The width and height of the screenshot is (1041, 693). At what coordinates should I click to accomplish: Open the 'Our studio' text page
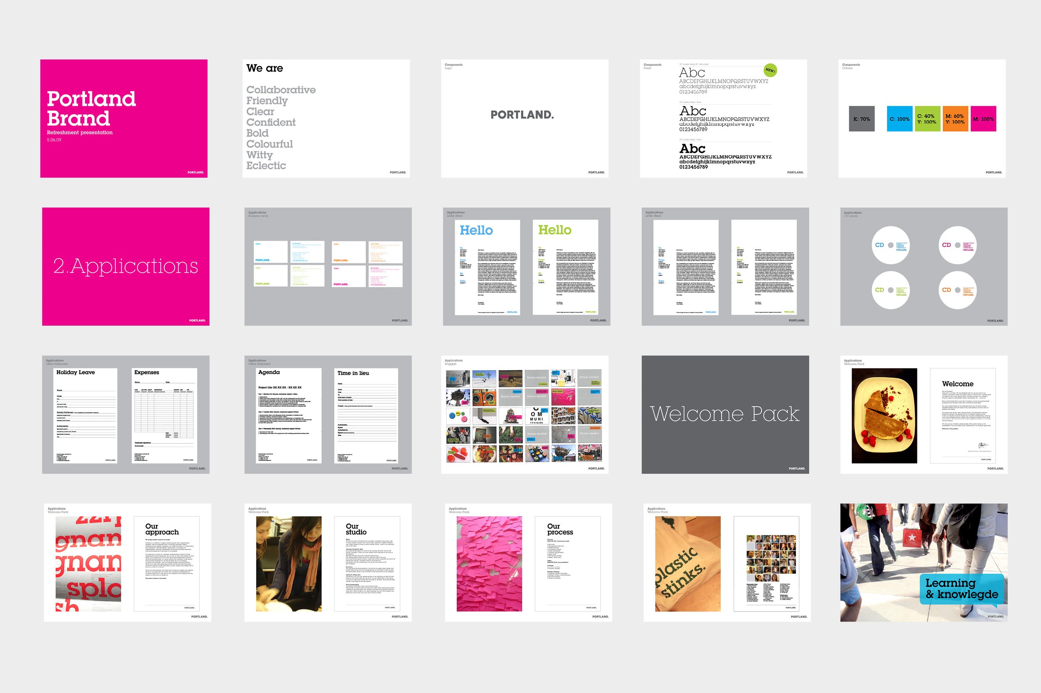pos(367,564)
